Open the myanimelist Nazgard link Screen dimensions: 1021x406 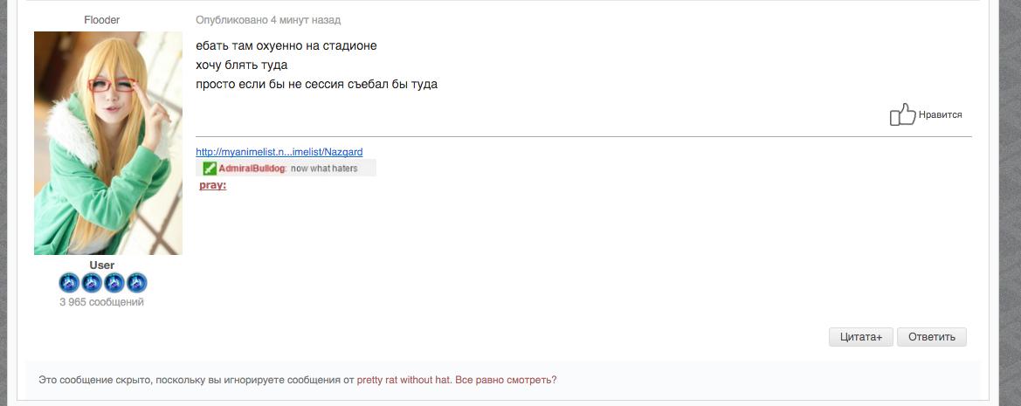tap(279, 152)
